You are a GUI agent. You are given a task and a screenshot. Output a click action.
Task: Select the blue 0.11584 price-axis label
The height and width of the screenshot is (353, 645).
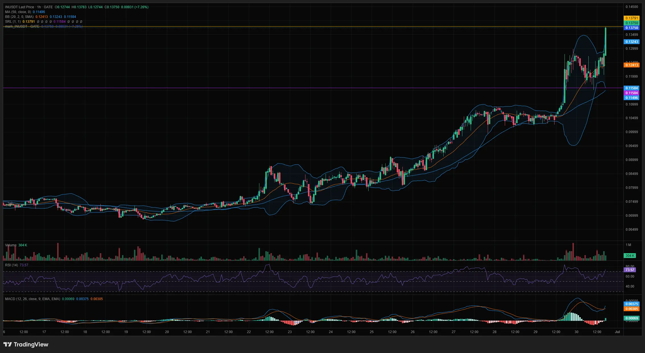point(632,88)
